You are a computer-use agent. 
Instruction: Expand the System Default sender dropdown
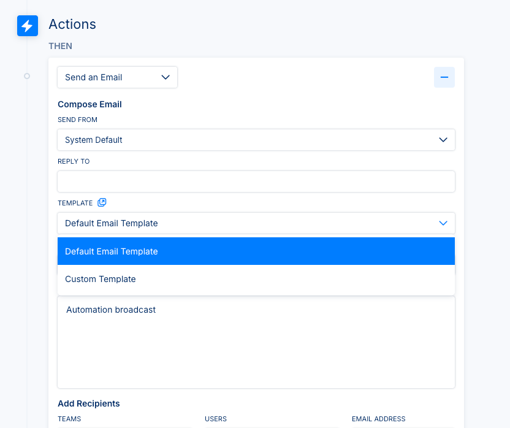click(x=256, y=140)
